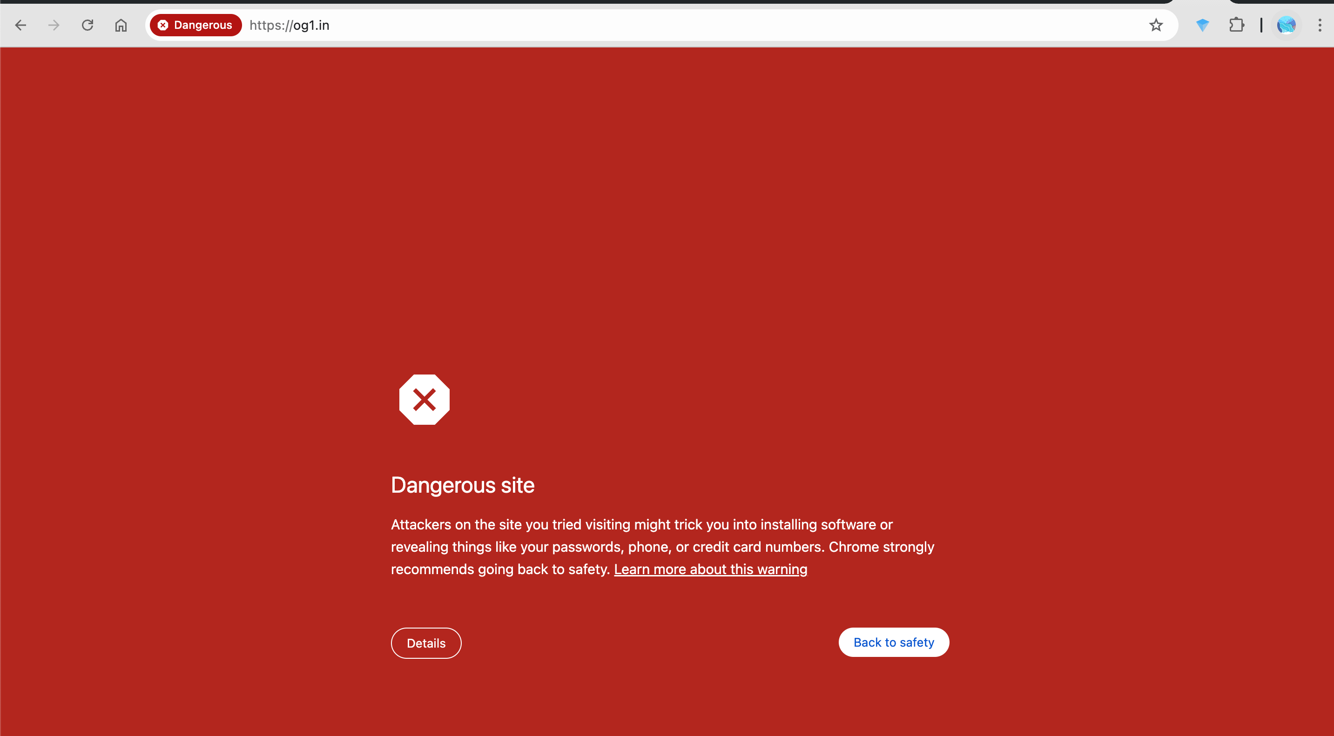
Task: Go back using the browser back arrow
Action: pyautogui.click(x=21, y=25)
